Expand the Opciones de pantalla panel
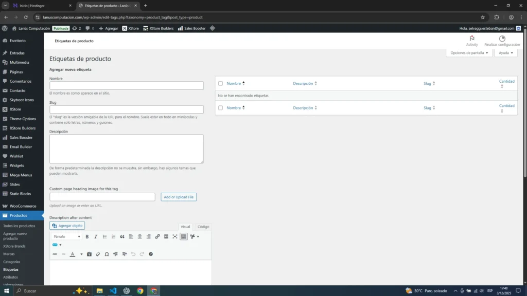This screenshot has height=296, width=527. point(469,52)
